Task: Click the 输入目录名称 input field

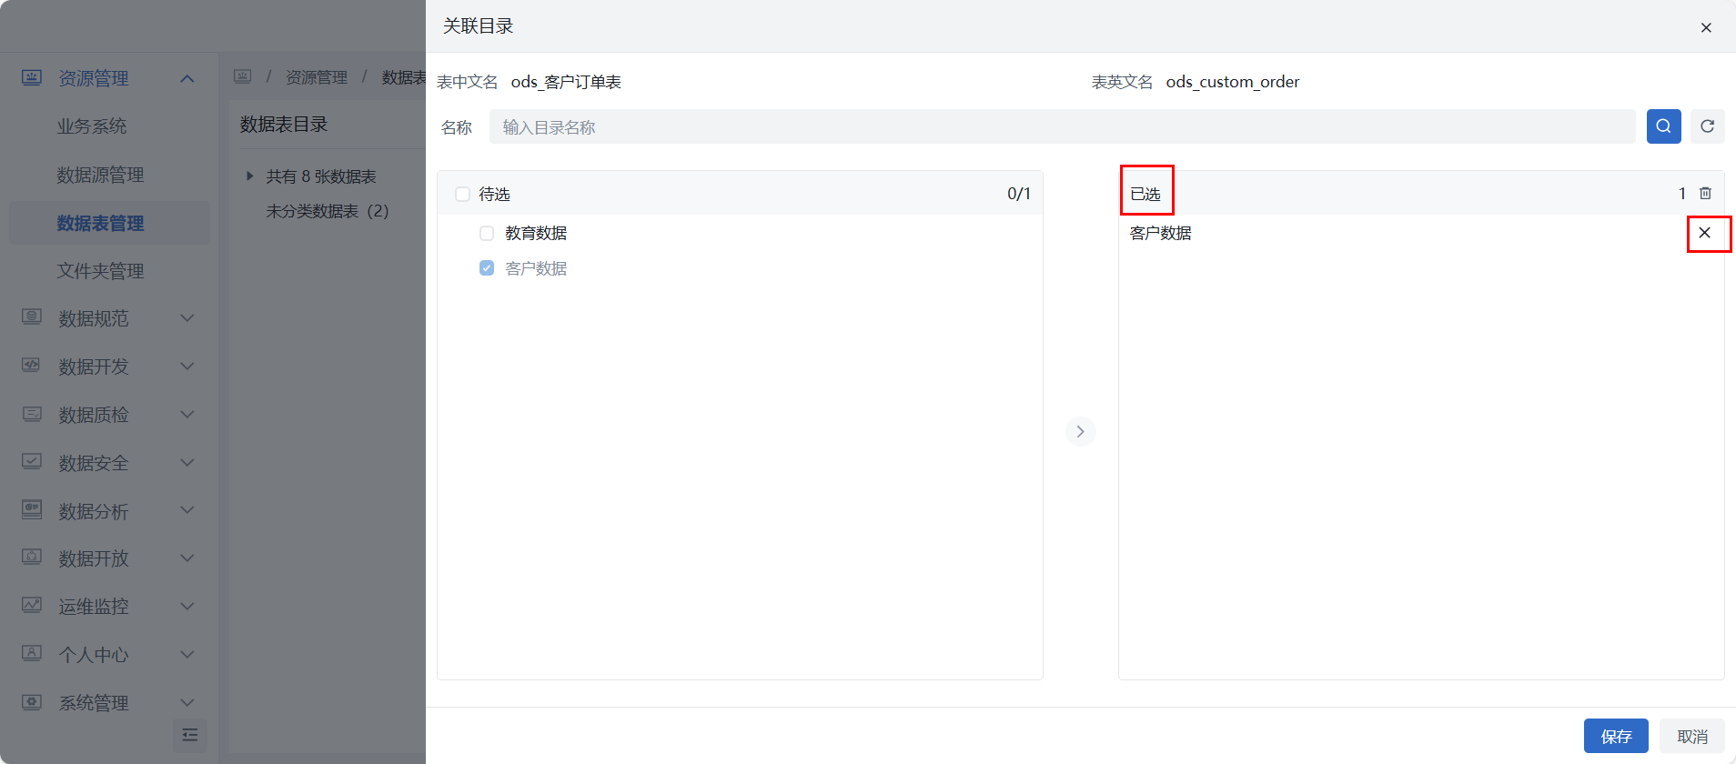Action: tap(1061, 127)
